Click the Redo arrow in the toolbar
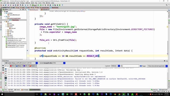 (11, 5)
